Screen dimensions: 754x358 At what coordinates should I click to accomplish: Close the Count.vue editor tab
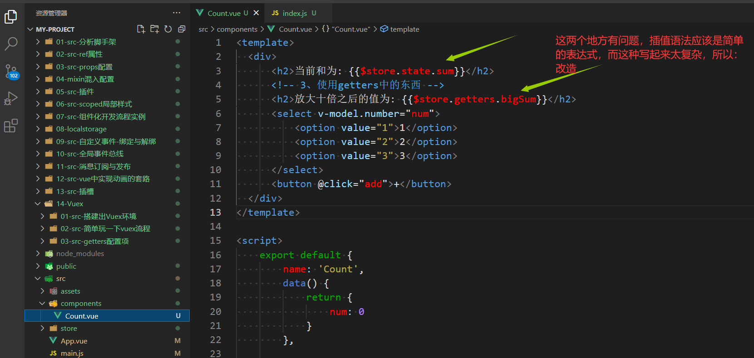click(x=256, y=13)
